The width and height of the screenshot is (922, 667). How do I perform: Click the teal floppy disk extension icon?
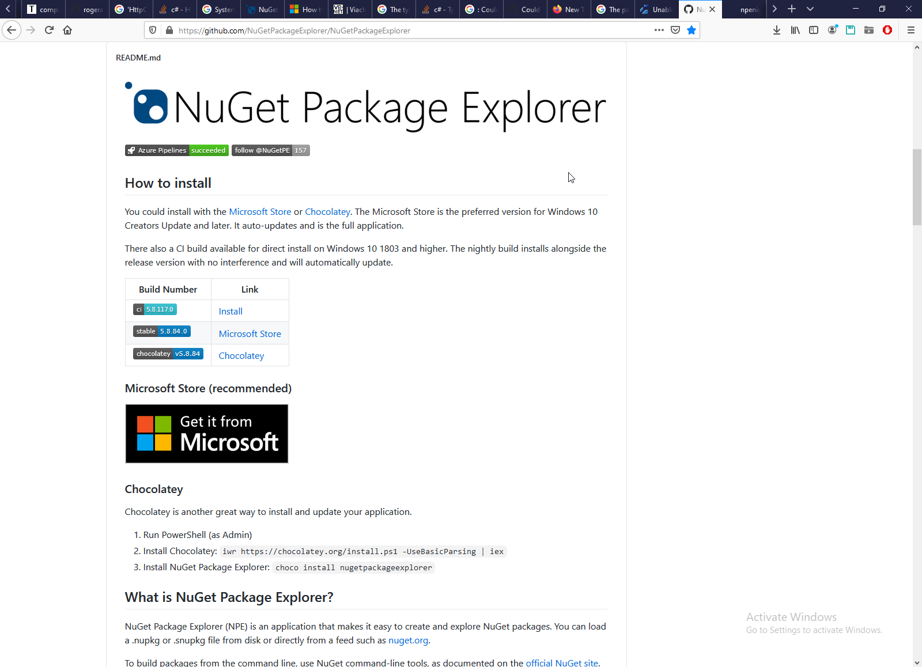(x=851, y=30)
